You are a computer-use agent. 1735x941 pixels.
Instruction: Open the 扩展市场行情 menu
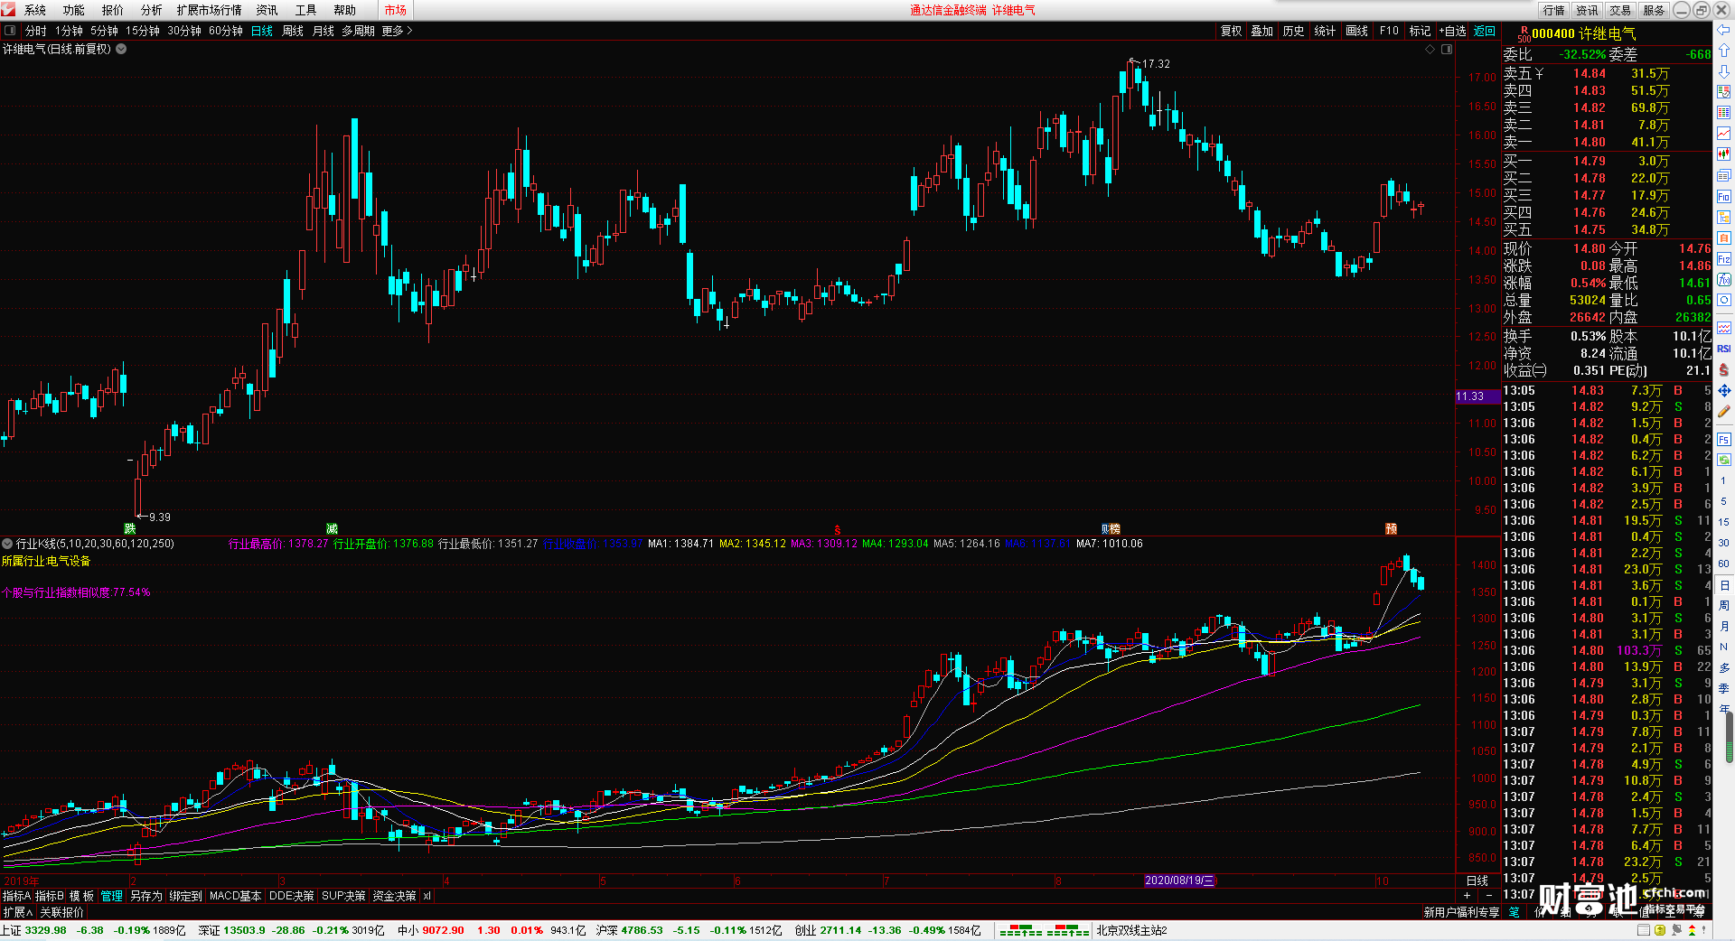pos(210,10)
